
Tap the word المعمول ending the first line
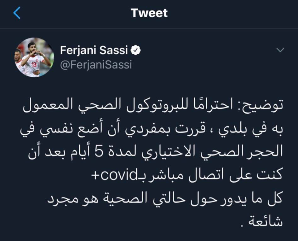pyautogui.click(x=49, y=105)
